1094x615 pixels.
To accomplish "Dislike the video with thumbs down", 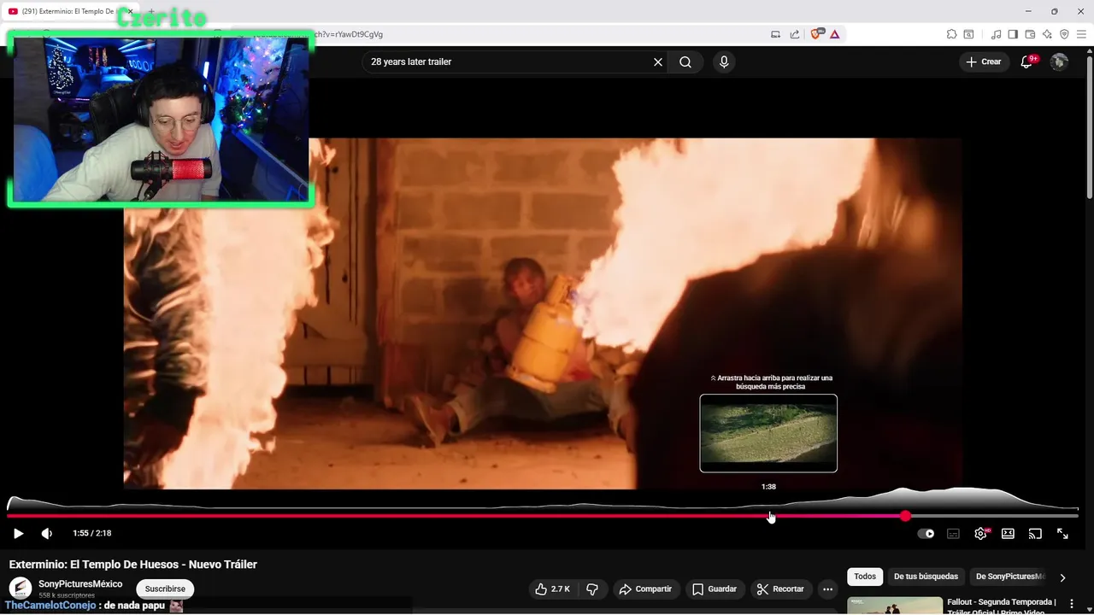I will pos(592,589).
